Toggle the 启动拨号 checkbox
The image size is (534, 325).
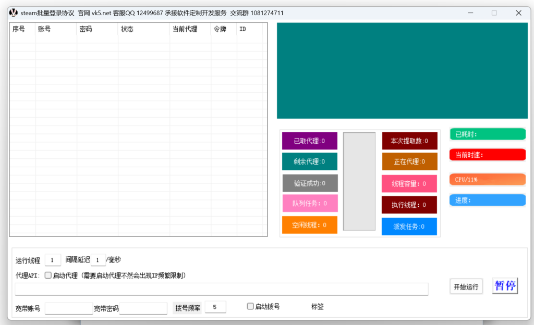coord(250,306)
